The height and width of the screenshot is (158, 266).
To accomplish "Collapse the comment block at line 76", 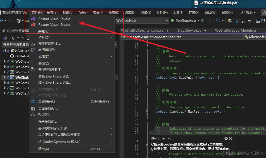I will (147, 120).
